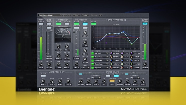Open the Compressor KNEE 12 dB dropdown
This screenshot has width=186, height=105.
click(x=85, y=68)
